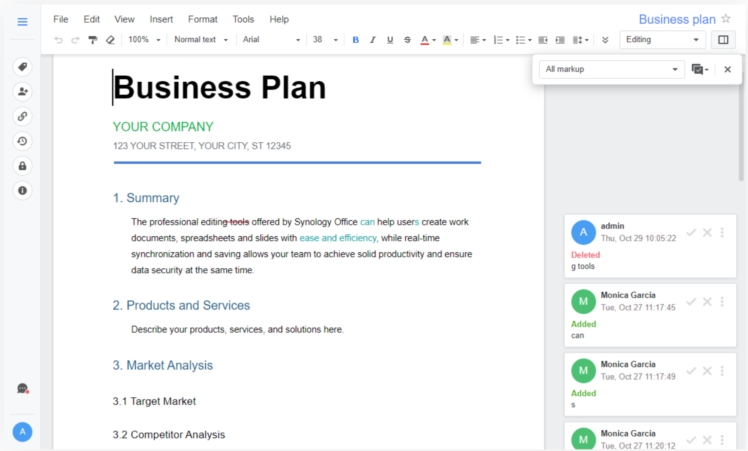Open the hamburger main menu
This screenshot has height=451, width=748.
(x=22, y=22)
